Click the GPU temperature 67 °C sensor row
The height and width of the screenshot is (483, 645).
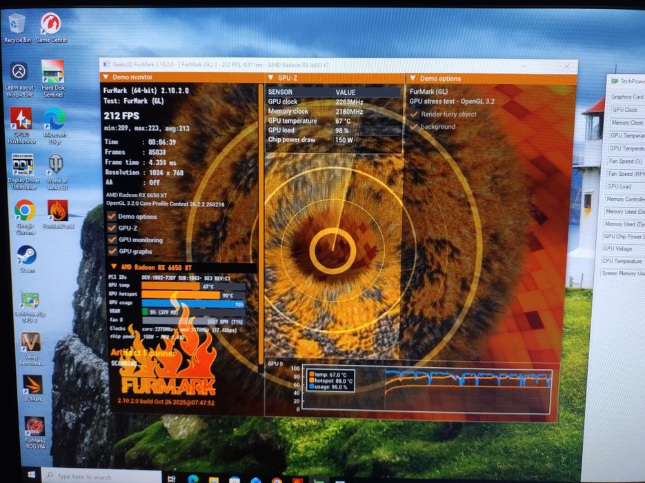coord(333,121)
